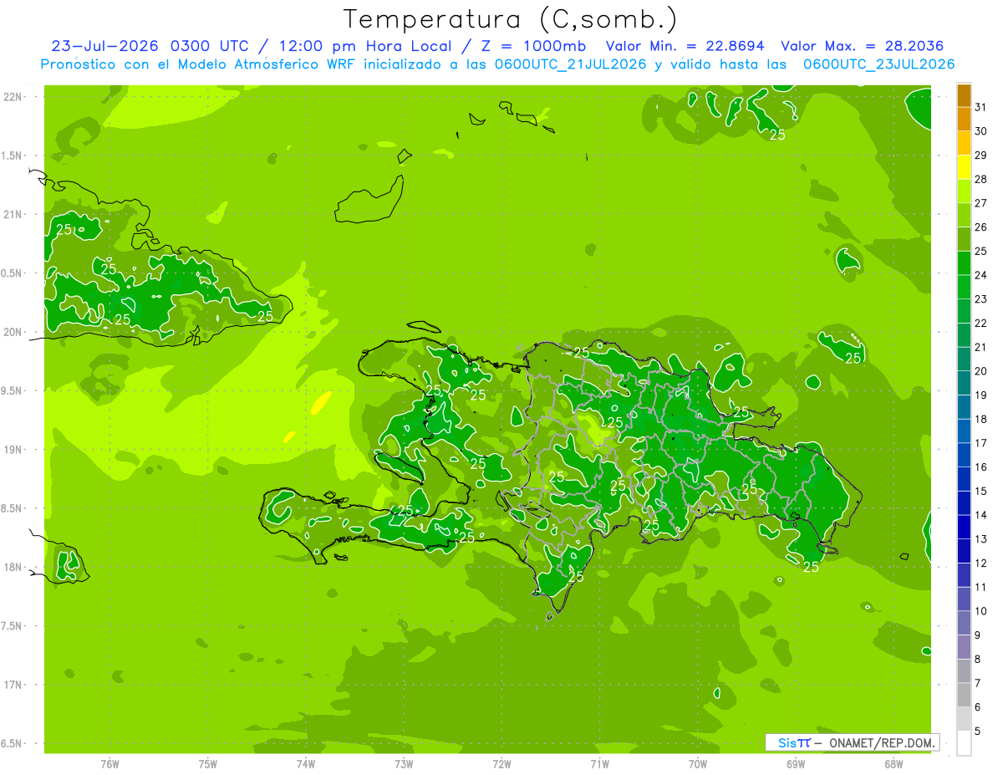Click 'Valor Min. = 22.8694' text
1003x775 pixels.
(687, 46)
